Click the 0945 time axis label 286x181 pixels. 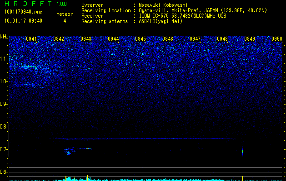click(140, 39)
